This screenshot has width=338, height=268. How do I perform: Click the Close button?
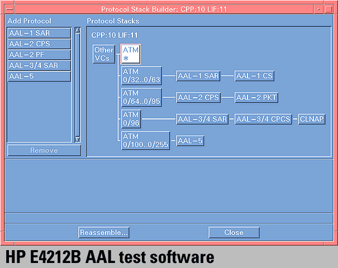click(234, 232)
